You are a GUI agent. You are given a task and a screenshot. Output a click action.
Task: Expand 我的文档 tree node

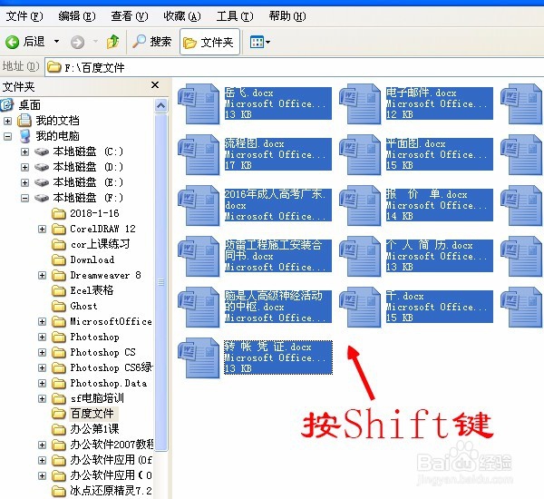pyautogui.click(x=7, y=121)
